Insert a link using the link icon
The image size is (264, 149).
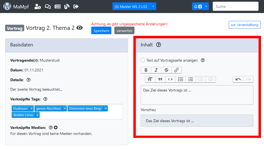tap(176, 70)
